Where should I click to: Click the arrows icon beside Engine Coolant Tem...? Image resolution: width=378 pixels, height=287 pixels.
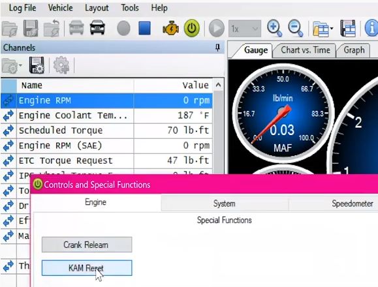pos(8,115)
